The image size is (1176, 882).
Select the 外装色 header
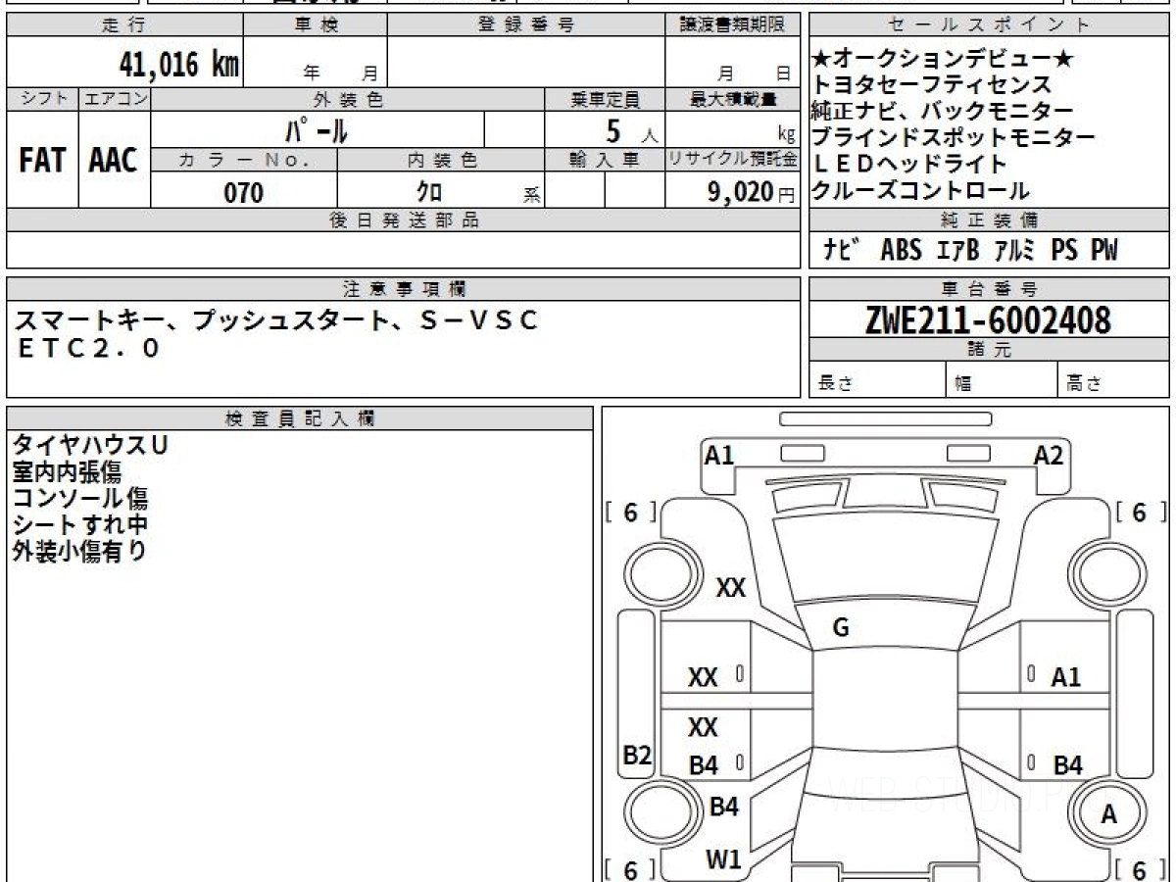coord(348,99)
